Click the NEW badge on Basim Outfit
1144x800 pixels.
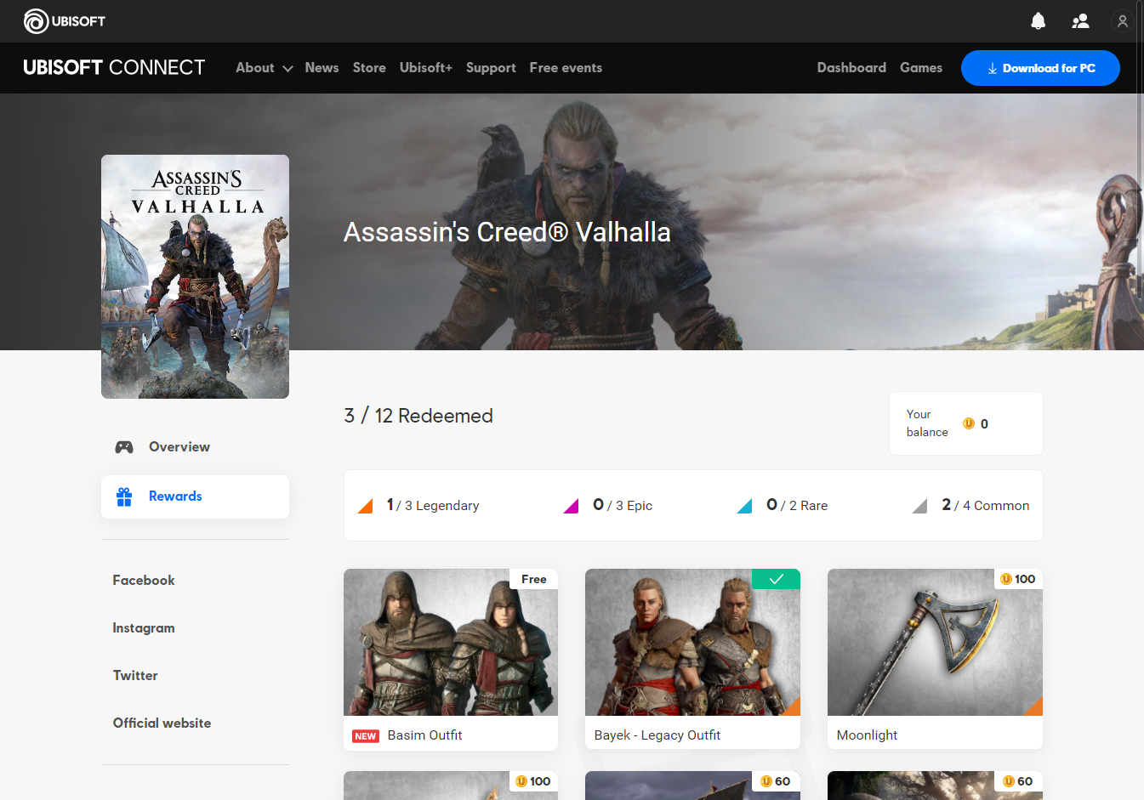click(366, 736)
